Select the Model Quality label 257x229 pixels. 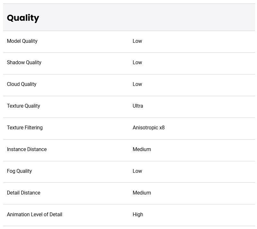22,41
